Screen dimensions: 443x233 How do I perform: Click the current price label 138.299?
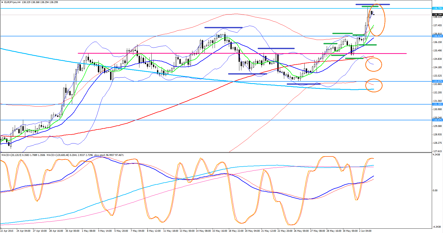437,15
